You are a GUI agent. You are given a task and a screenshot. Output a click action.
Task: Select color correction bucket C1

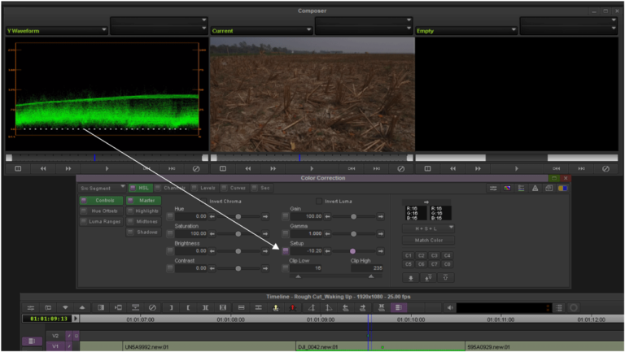tap(409, 255)
